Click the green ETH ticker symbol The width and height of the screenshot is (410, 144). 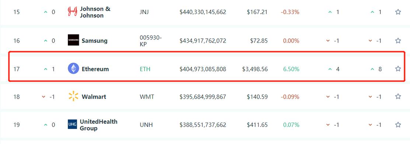click(x=145, y=69)
